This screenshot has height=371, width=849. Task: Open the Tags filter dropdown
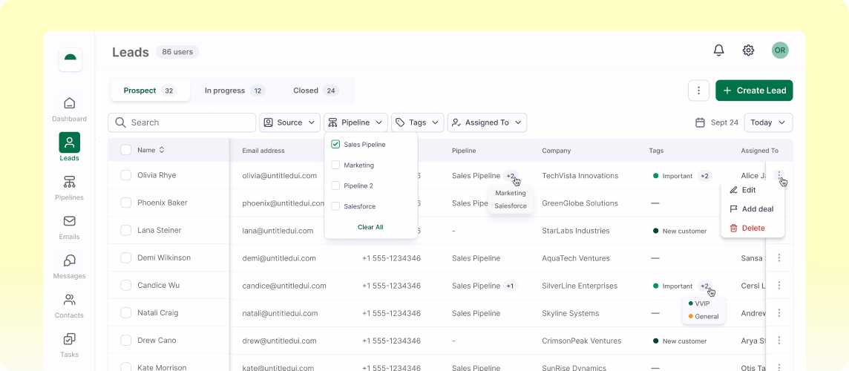pos(417,122)
